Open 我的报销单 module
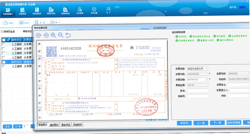This screenshot has height=134, width=250. [37, 11]
